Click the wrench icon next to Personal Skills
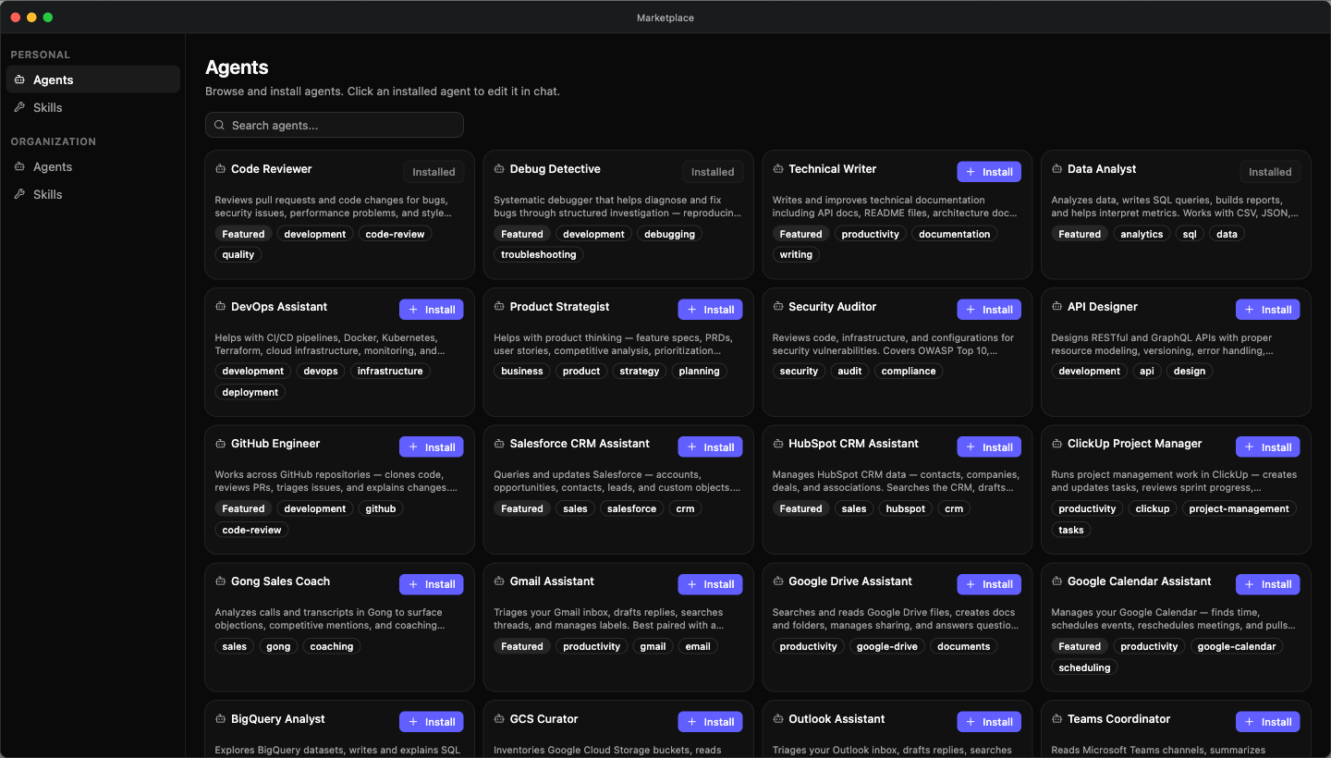The width and height of the screenshot is (1331, 758). [19, 107]
